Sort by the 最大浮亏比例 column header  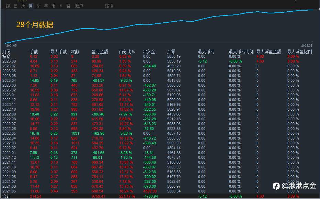point(241,52)
